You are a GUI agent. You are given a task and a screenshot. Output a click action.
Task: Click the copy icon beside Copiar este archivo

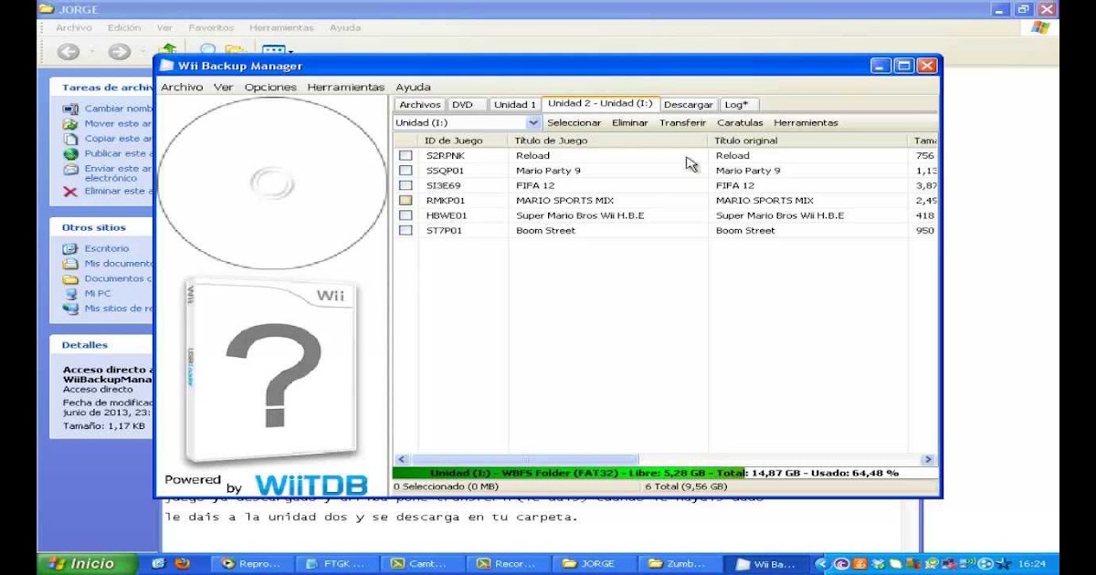coord(70,139)
